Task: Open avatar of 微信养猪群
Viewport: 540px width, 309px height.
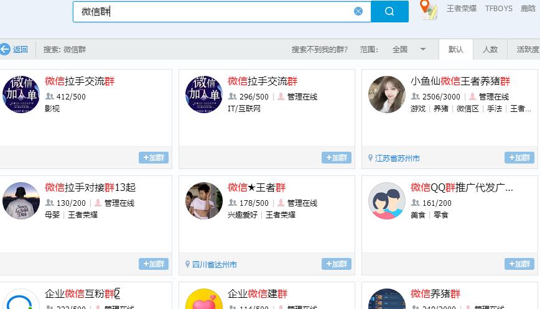Action: 387,298
